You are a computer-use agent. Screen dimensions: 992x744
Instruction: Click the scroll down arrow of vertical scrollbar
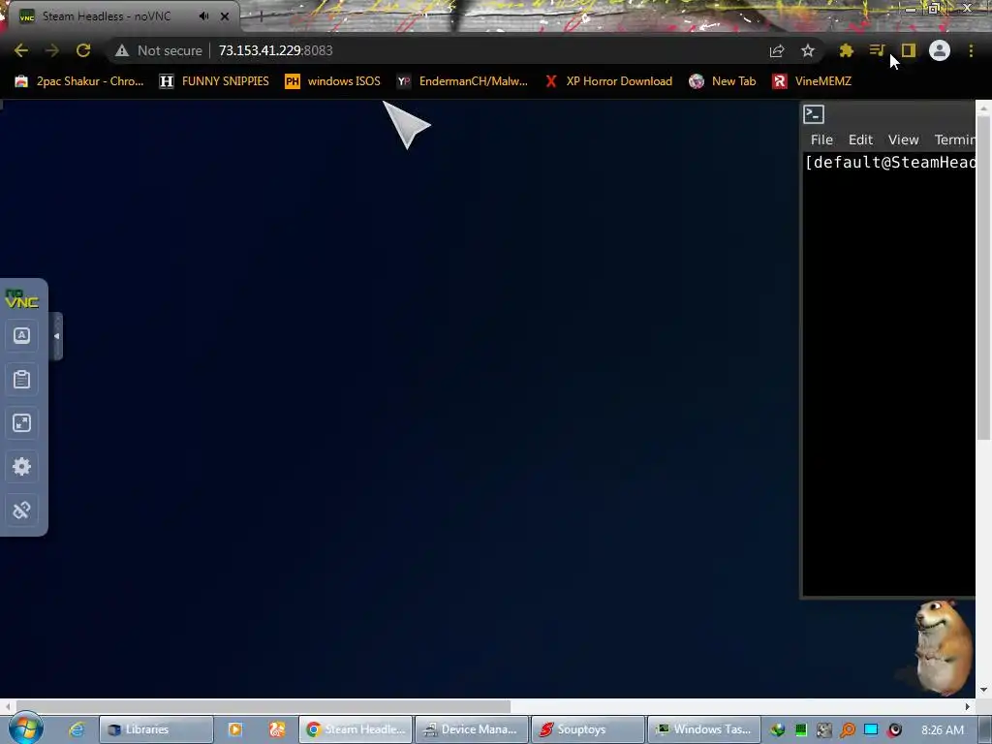(983, 690)
